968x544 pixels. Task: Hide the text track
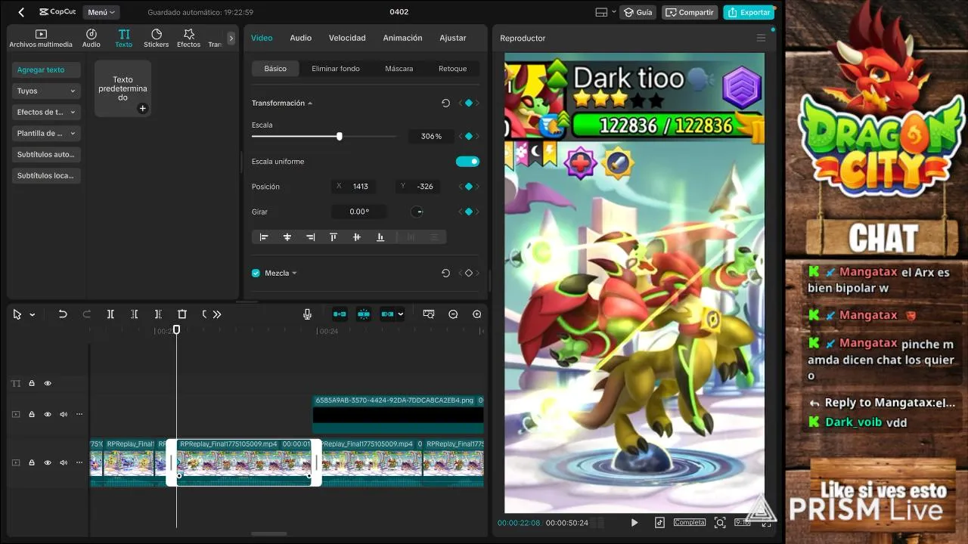pos(48,384)
